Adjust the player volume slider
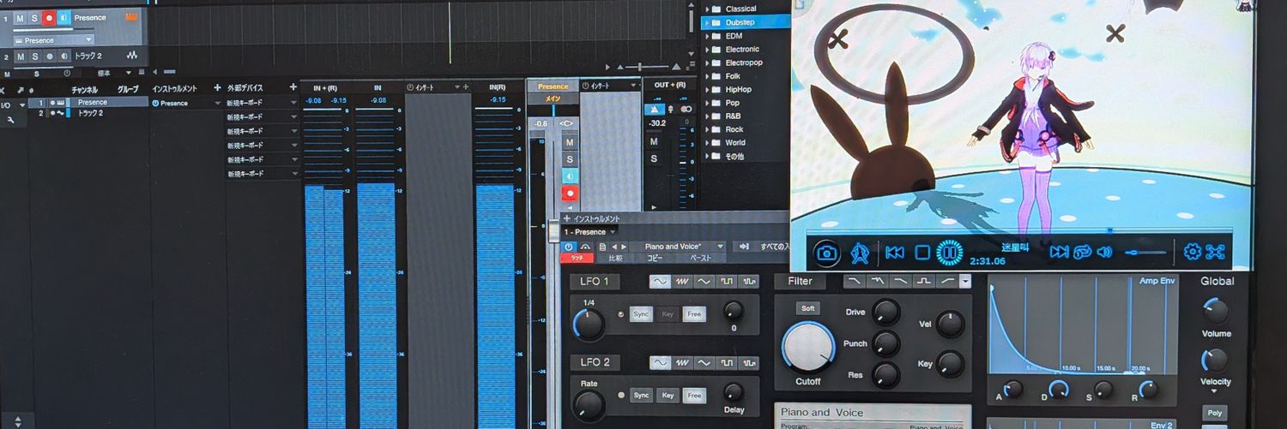 (1145, 253)
